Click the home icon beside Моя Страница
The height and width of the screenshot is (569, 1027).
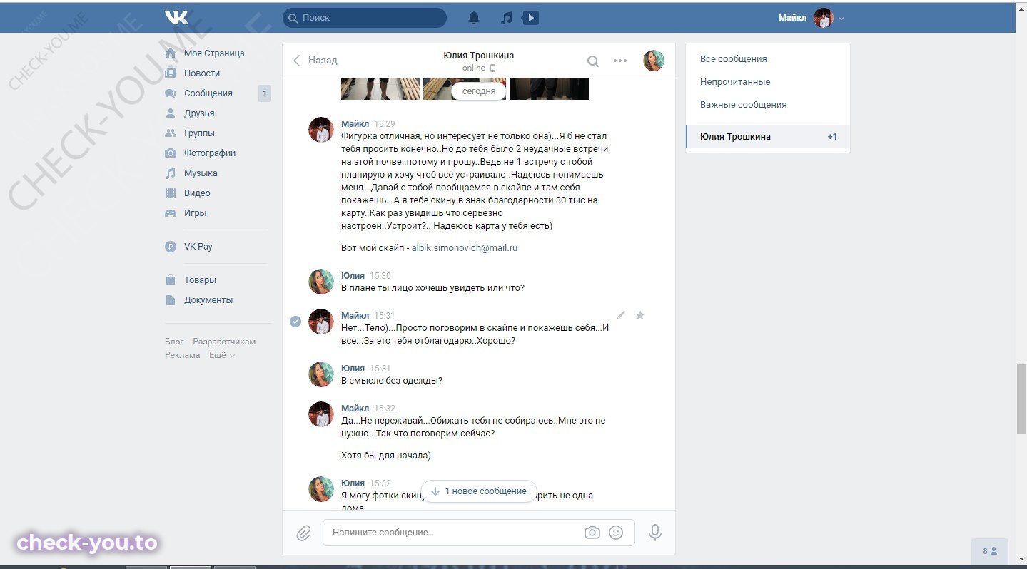coord(171,53)
